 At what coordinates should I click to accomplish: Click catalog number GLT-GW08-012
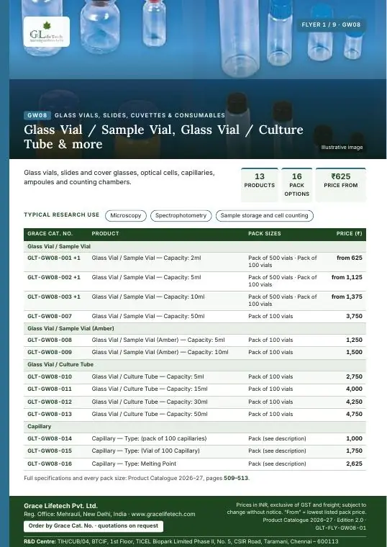(50, 402)
